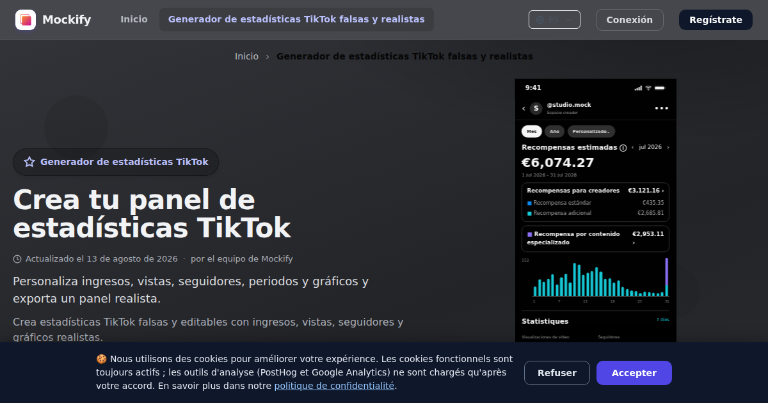Follow the Inicio breadcrumb link
Viewport: 768px width, 403px height.
(x=246, y=56)
